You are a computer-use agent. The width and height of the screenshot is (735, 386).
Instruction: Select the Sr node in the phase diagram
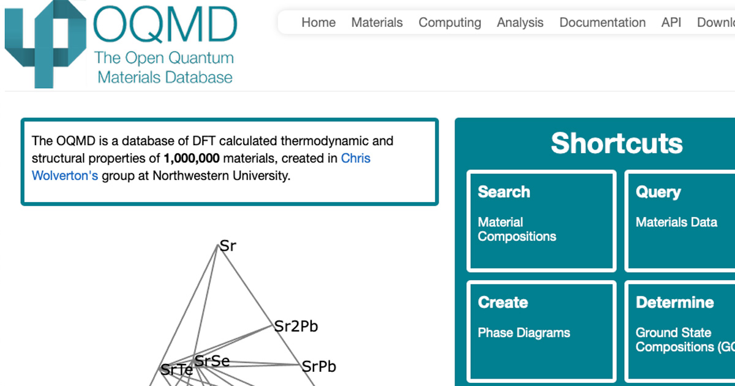click(x=228, y=245)
